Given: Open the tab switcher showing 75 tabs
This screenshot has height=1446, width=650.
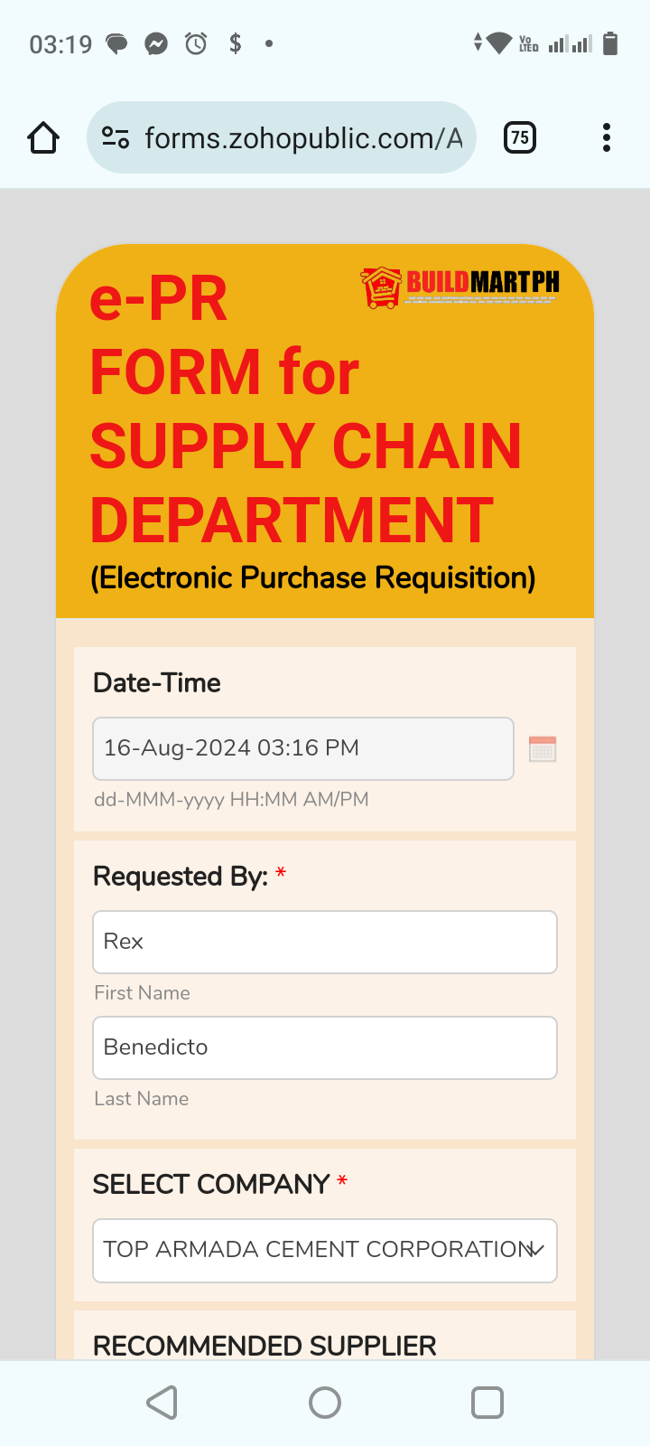Looking at the screenshot, I should (519, 138).
